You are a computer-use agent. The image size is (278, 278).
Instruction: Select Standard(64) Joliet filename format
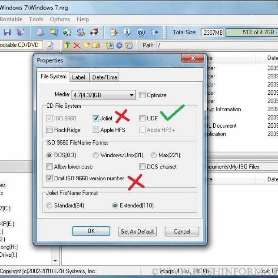[x=49, y=205]
